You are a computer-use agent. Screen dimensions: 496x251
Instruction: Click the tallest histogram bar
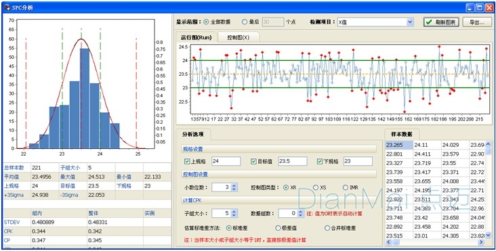(85, 99)
